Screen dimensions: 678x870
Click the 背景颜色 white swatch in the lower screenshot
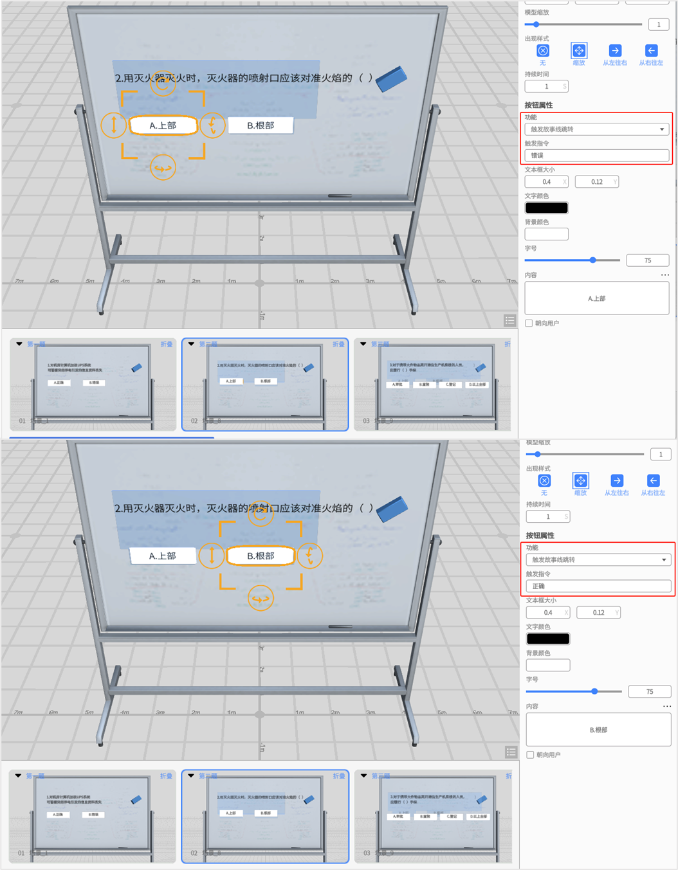coord(548,665)
